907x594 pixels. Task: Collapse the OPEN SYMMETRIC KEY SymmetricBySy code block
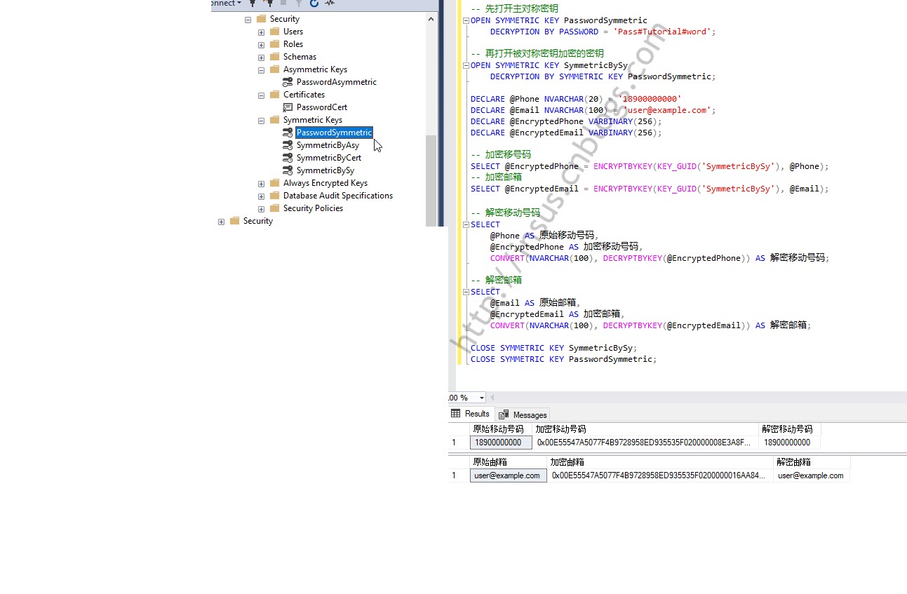click(466, 65)
